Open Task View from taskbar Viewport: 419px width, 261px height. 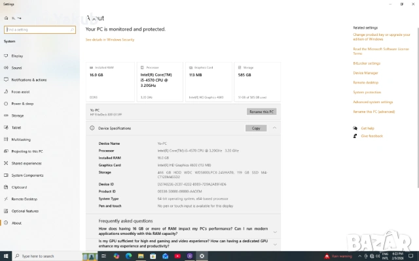[104, 256]
